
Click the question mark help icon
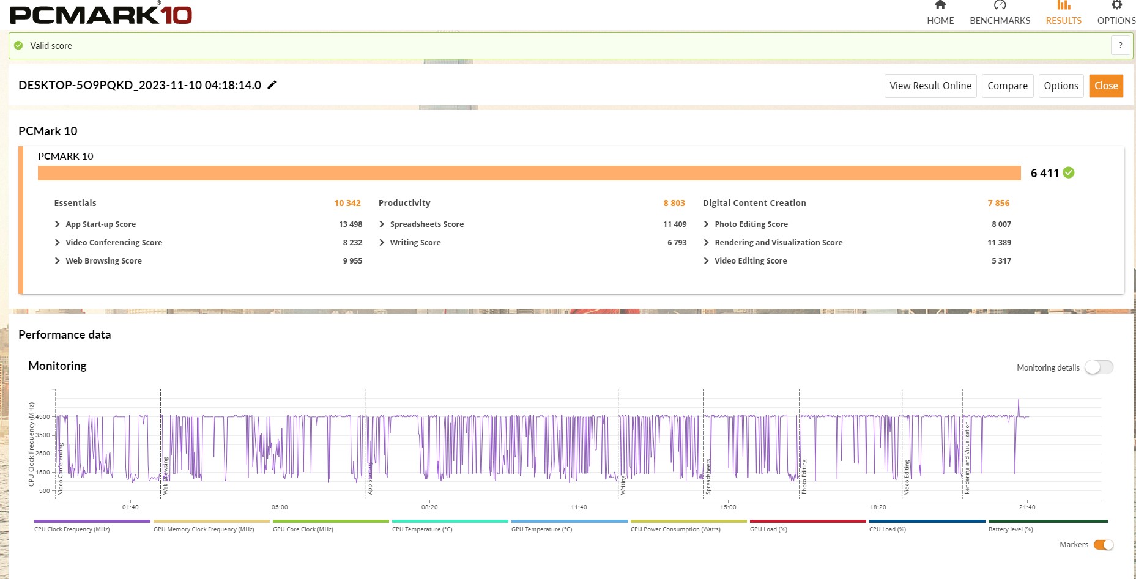point(1120,45)
